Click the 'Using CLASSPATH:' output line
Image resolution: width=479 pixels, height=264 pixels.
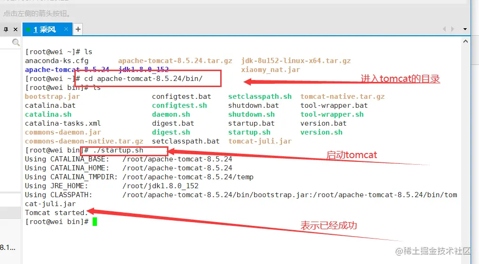241,195
